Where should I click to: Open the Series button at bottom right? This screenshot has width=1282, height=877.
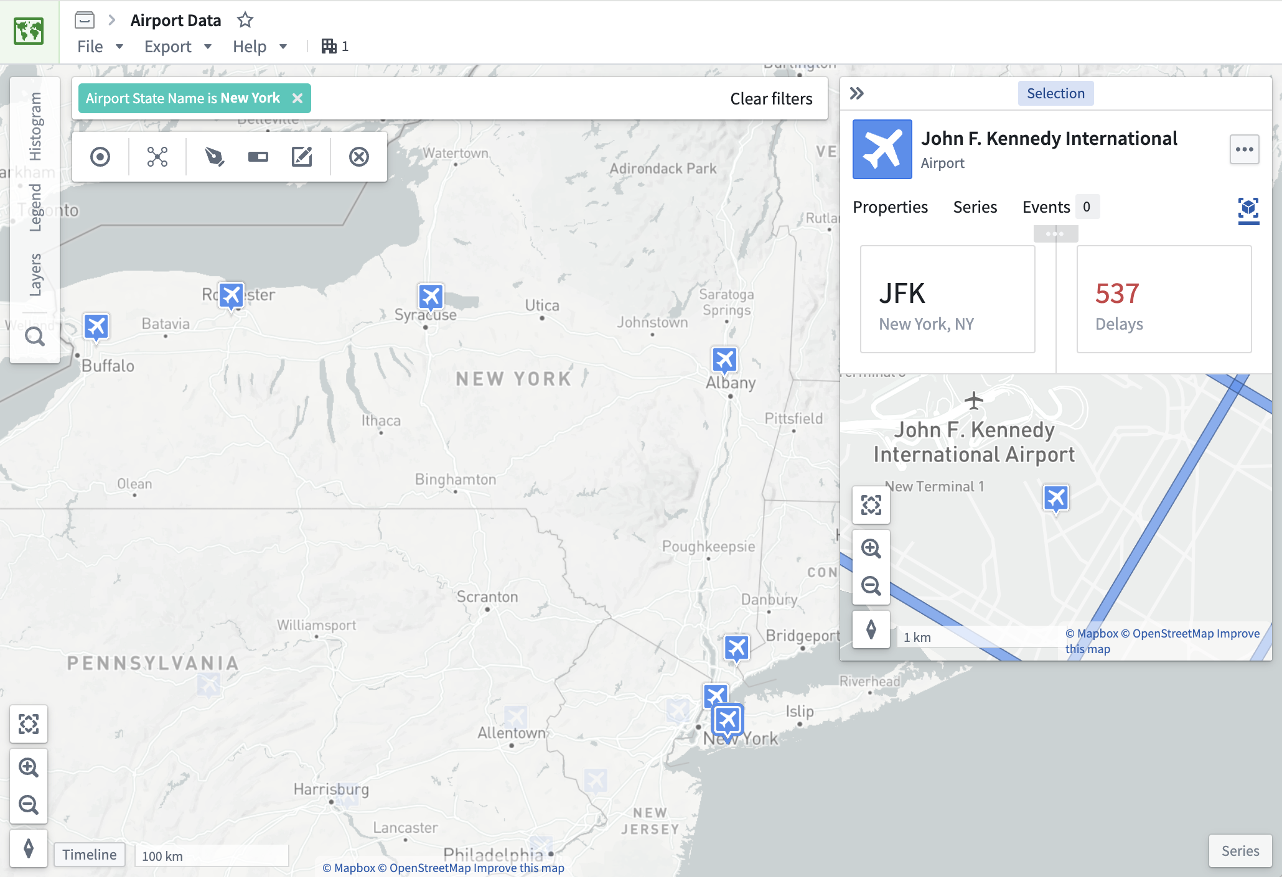pyautogui.click(x=1240, y=851)
